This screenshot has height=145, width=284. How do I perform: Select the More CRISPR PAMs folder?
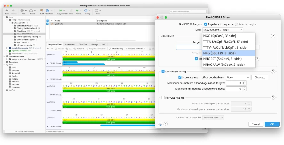tap(24, 34)
